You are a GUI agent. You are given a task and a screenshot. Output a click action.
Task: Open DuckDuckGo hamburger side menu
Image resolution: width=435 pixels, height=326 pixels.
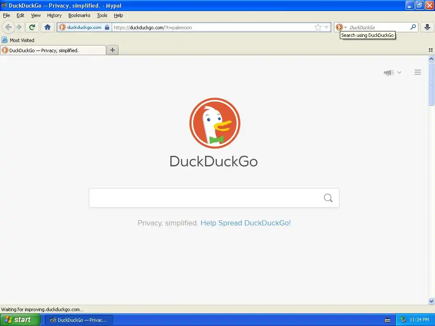coord(418,72)
